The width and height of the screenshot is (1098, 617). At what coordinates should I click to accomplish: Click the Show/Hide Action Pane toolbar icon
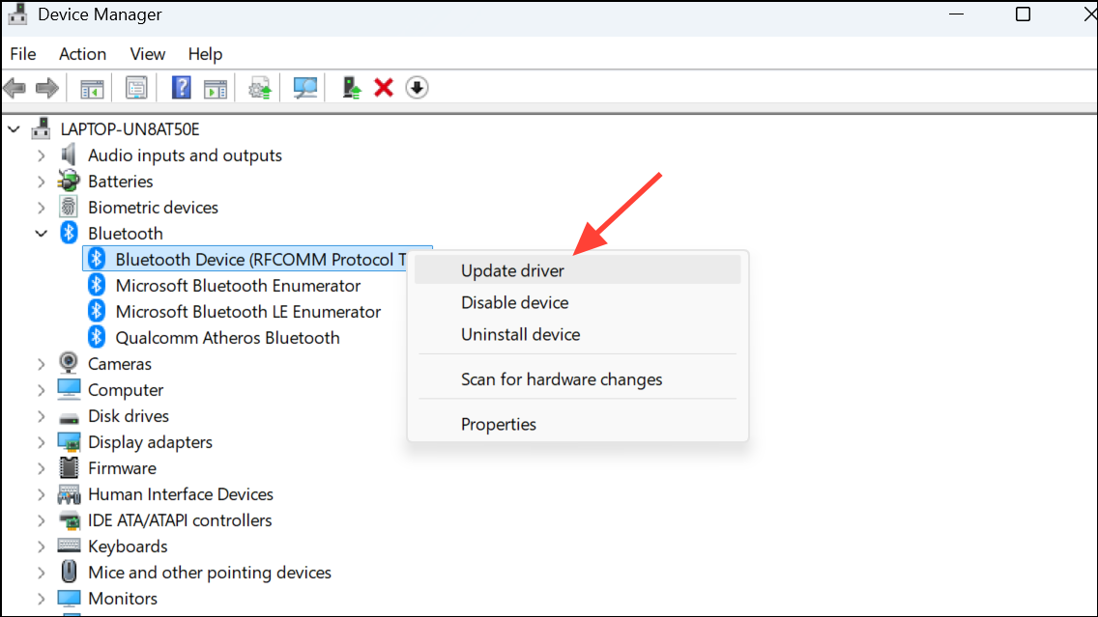click(x=215, y=87)
